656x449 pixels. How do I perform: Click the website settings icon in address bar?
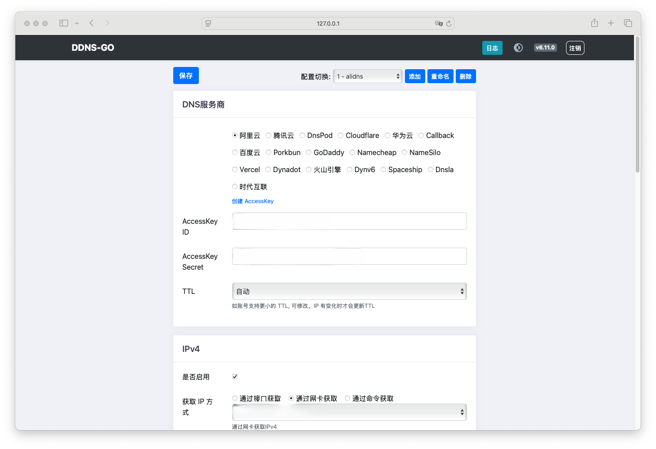[208, 23]
